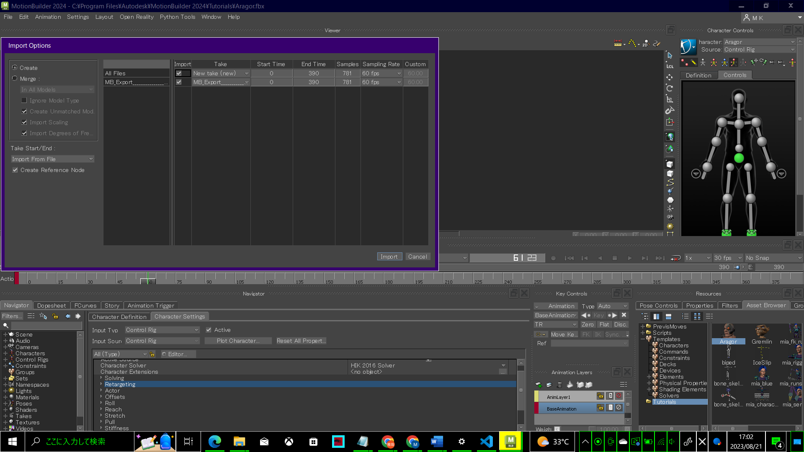
Task: Enable the Merge radio button
Action: 15,78
